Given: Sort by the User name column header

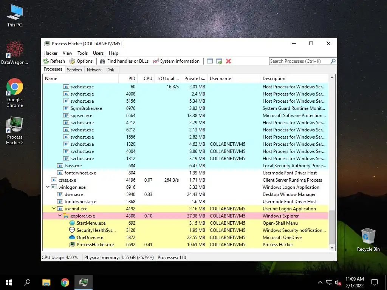Looking at the screenshot, I should 234,79.
